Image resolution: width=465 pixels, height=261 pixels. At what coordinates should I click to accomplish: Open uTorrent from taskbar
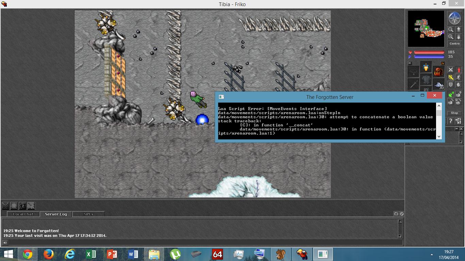coord(175,254)
